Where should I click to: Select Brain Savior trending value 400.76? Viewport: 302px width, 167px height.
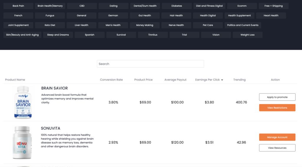[x=241, y=102]
